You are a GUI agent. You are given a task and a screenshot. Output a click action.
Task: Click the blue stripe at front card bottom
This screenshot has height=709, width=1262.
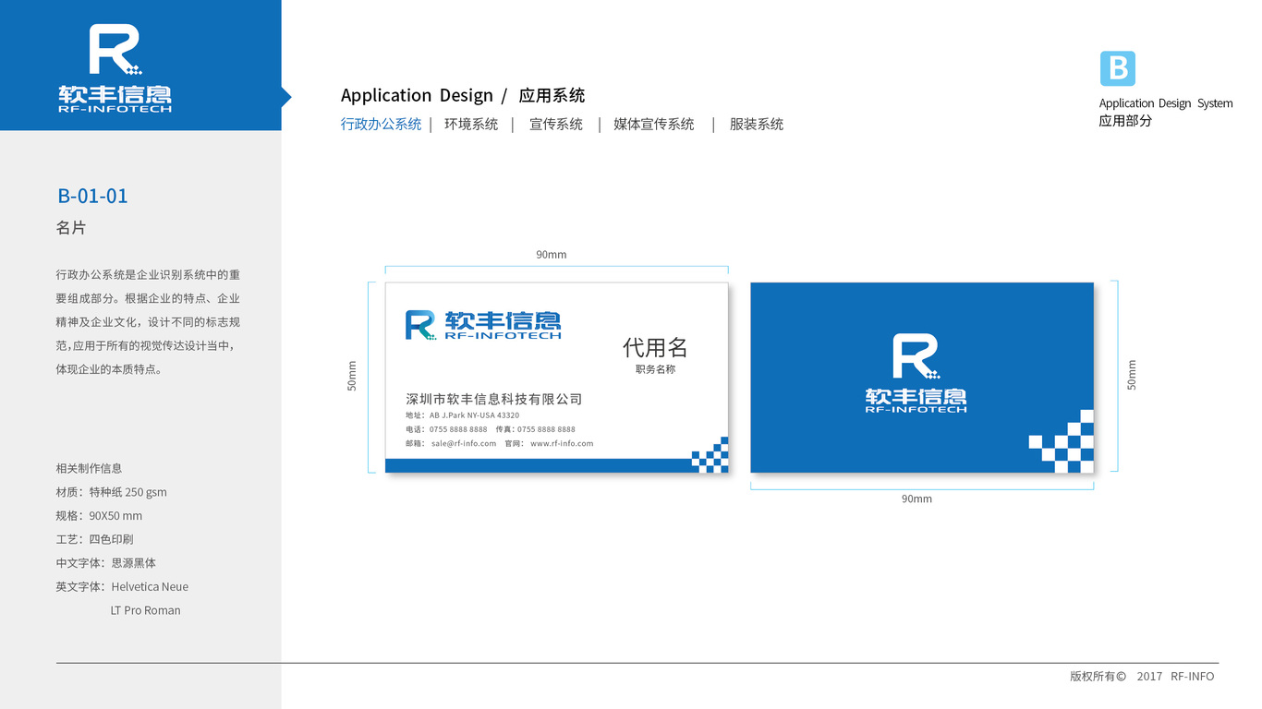coord(539,466)
